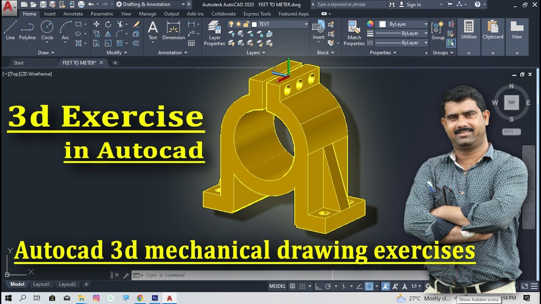Toggle object snap in status bar
The width and height of the screenshot is (541, 304).
[x=369, y=286]
